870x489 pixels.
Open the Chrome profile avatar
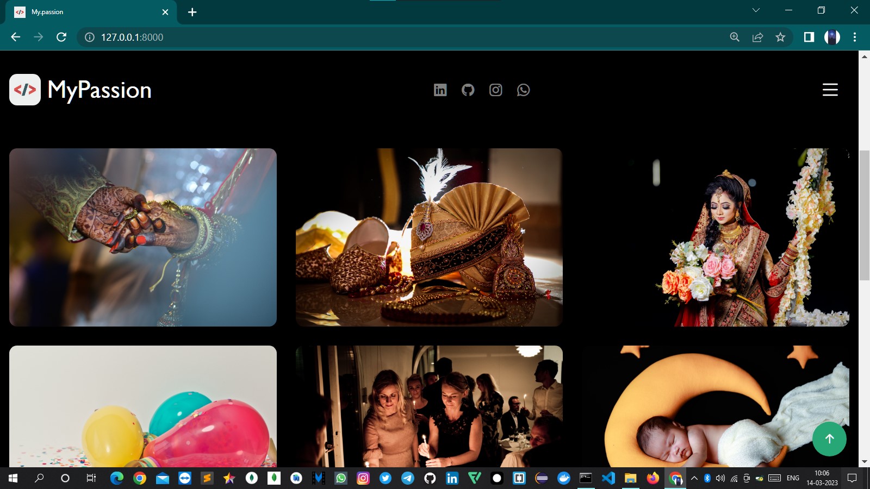[832, 37]
